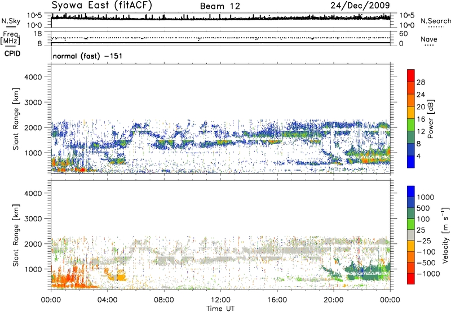The image size is (451, 312).
Task: Click the '28' power colorbar tick value
Action: click(x=421, y=82)
